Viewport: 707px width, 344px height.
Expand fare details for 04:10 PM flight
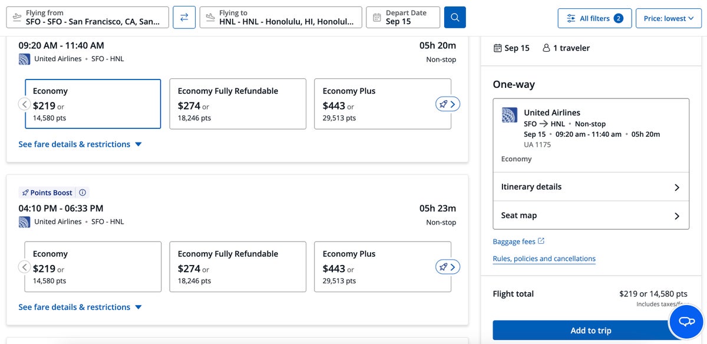pyautogui.click(x=80, y=307)
